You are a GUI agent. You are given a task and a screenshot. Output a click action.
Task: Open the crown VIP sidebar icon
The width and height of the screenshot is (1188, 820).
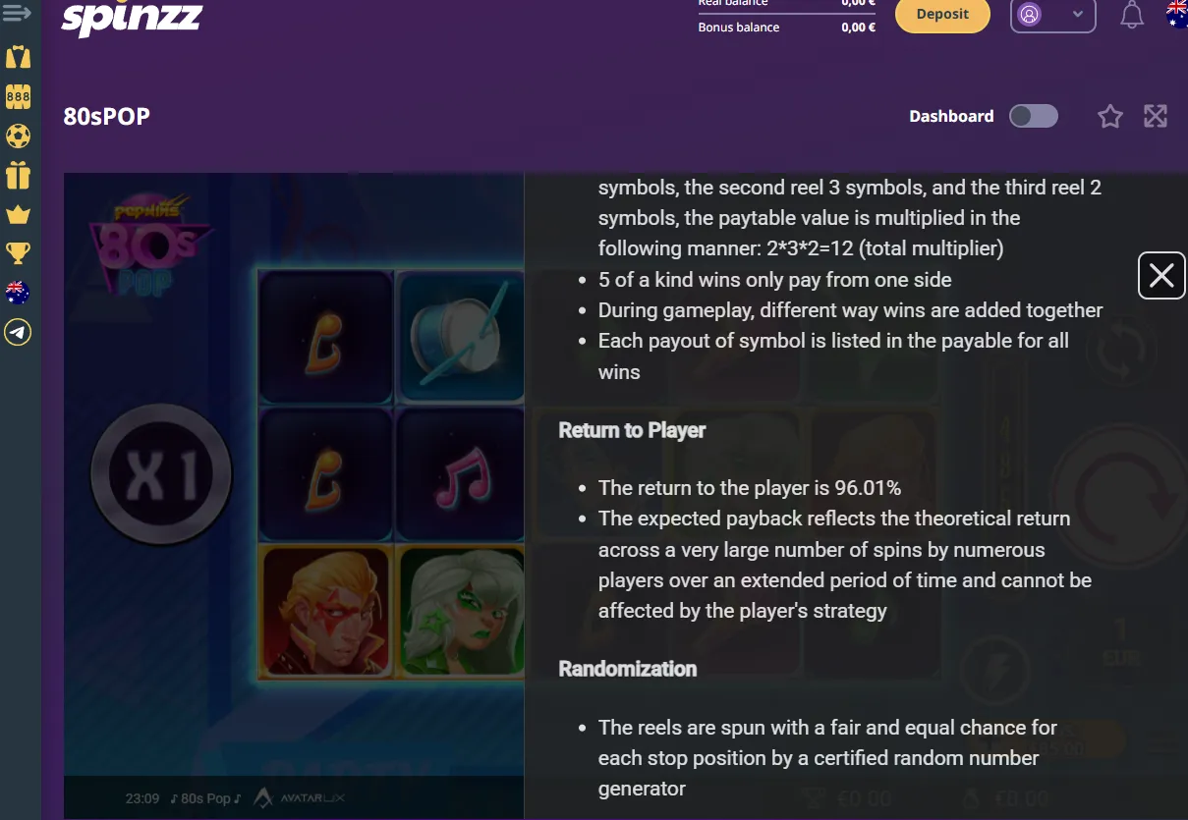(18, 215)
